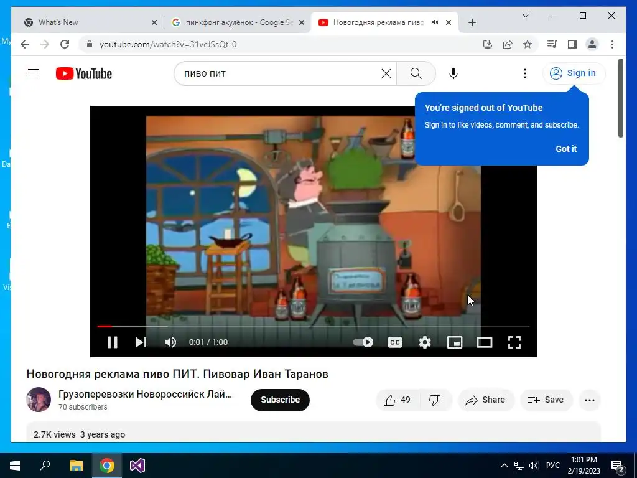Like the video with thumbs up
This screenshot has height=478, width=637.
coord(398,400)
